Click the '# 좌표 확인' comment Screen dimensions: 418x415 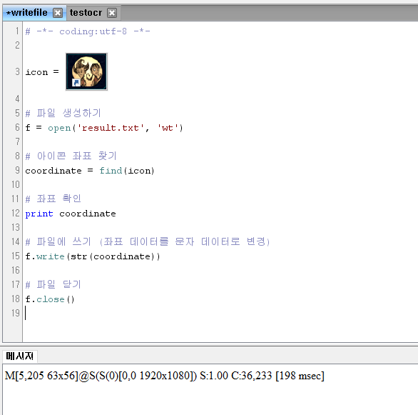tap(53, 199)
